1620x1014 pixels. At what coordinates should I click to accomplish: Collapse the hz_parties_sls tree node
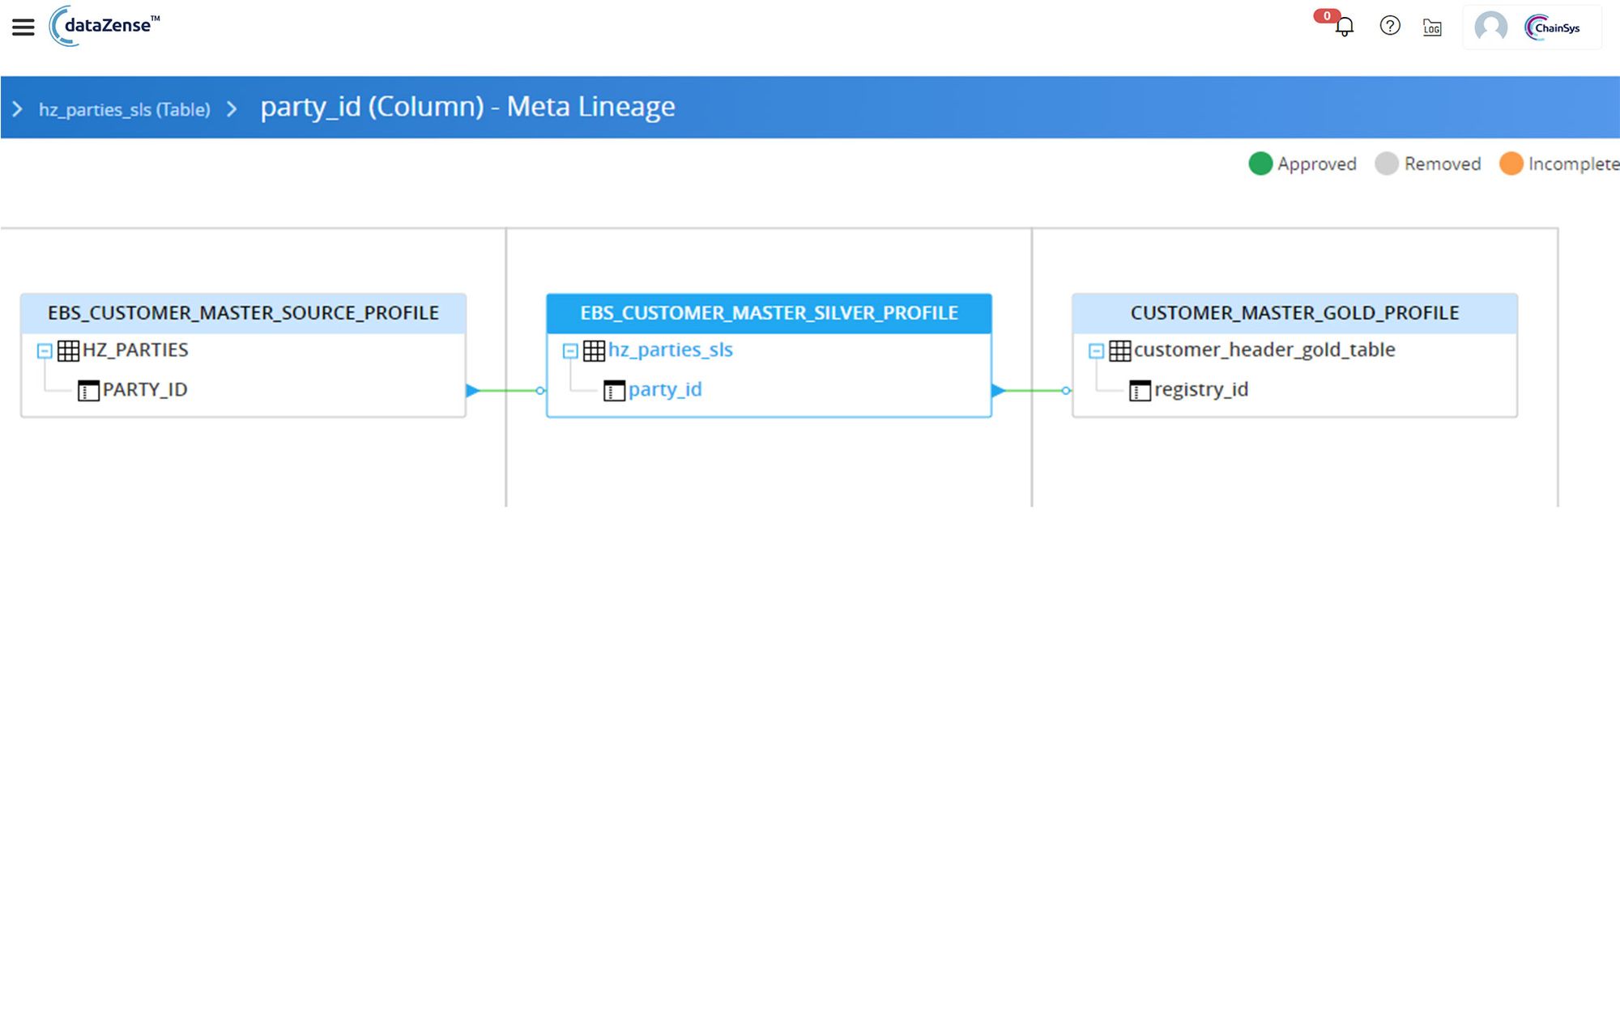[x=570, y=351]
